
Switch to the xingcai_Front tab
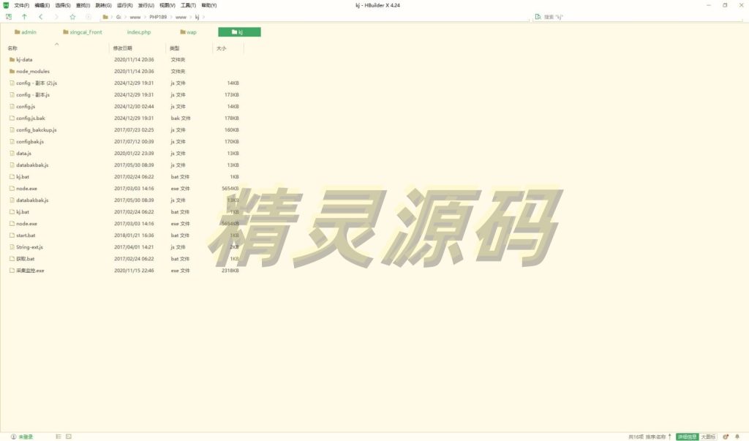pyautogui.click(x=83, y=32)
